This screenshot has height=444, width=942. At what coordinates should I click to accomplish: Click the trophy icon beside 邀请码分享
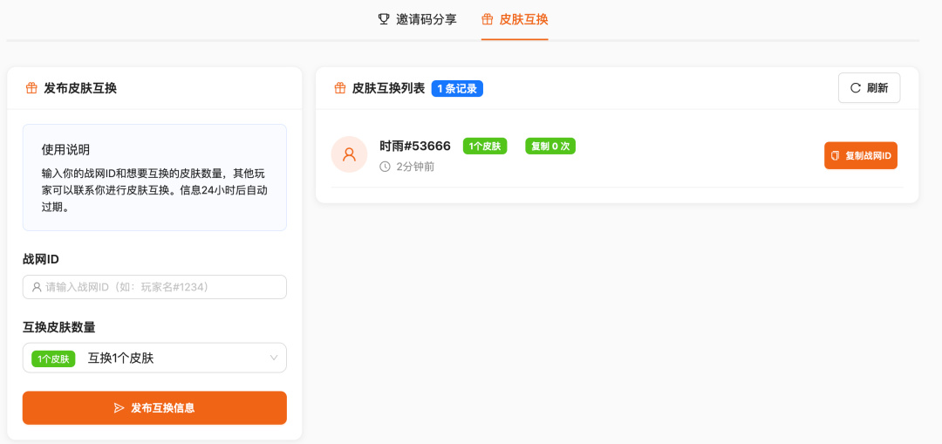click(383, 19)
